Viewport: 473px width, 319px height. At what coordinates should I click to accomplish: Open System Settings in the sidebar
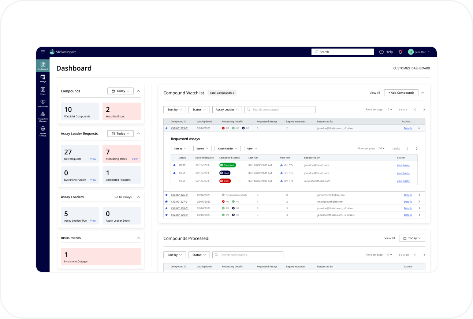coord(43,131)
